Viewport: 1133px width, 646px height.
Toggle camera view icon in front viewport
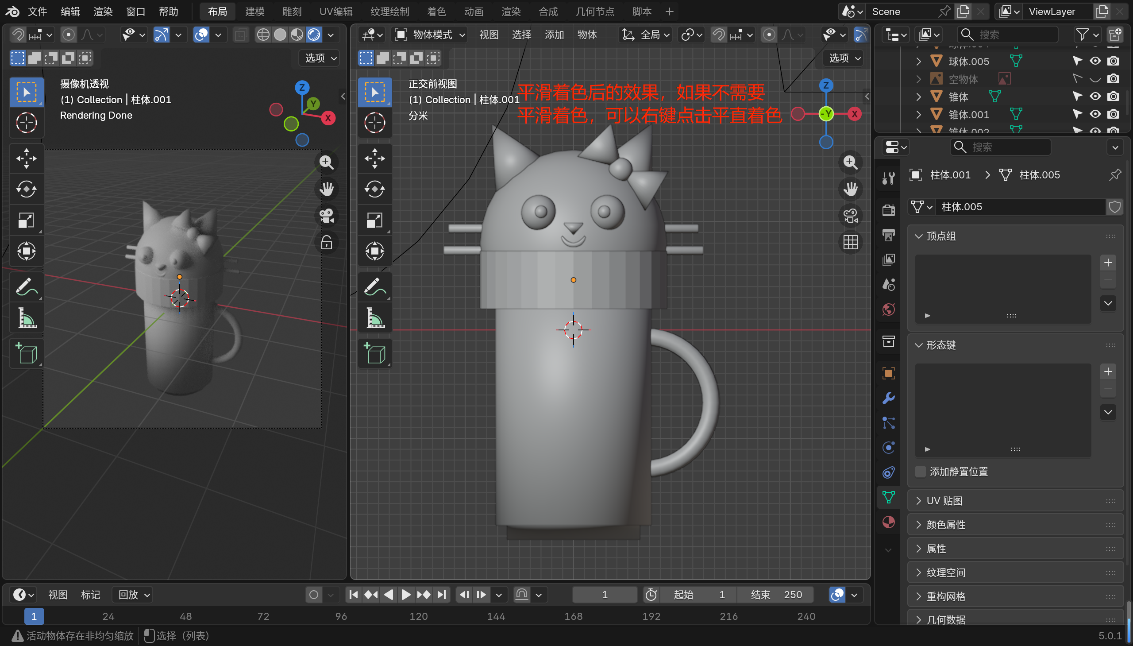click(850, 216)
